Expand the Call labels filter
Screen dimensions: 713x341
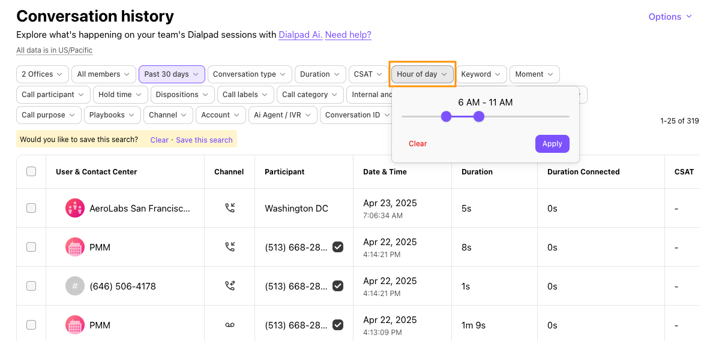click(245, 95)
